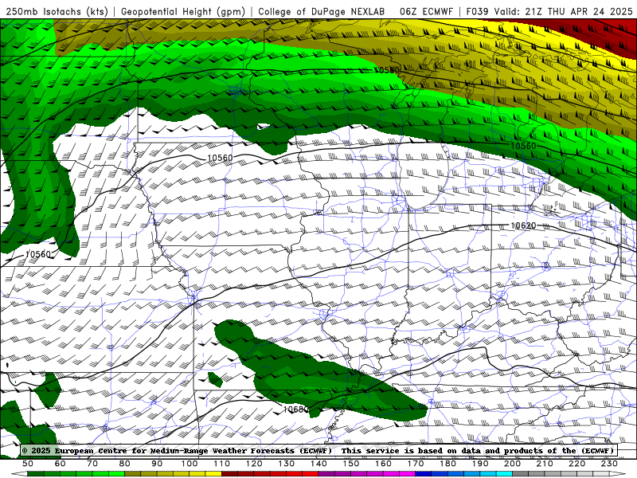
Task: Click the 100 value on the color scale
Action: click(190, 464)
